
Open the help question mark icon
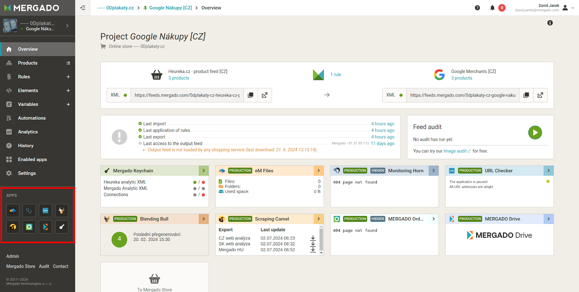(477, 8)
